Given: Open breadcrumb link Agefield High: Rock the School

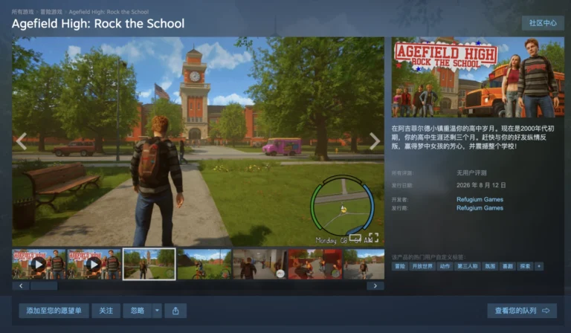Looking at the screenshot, I should point(109,12).
